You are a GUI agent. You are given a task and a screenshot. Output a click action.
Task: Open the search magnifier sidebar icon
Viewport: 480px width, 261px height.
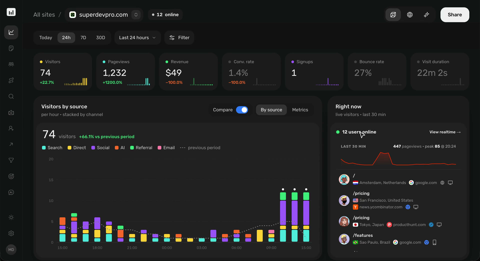click(11, 96)
